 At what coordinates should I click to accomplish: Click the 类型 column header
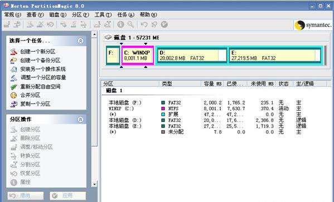(180, 84)
